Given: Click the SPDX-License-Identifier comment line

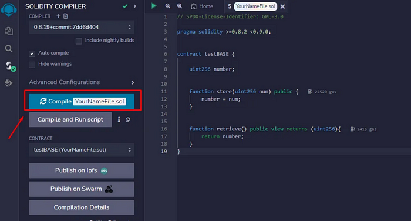Looking at the screenshot, I should click(230, 16).
